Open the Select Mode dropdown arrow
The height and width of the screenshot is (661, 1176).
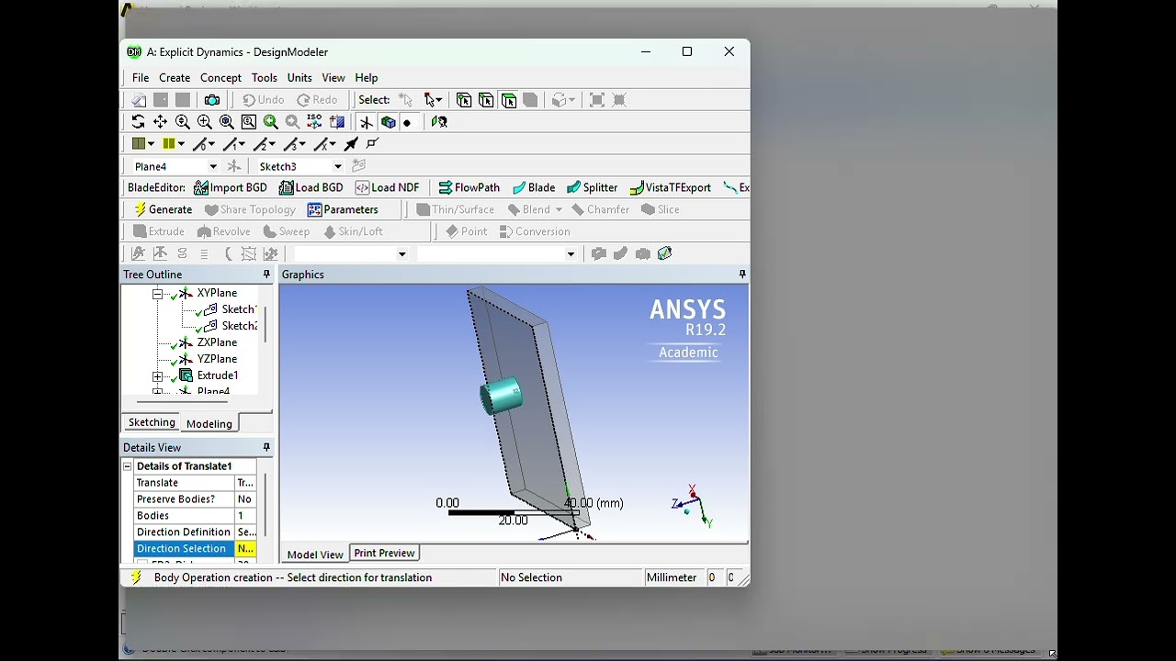tap(438, 100)
